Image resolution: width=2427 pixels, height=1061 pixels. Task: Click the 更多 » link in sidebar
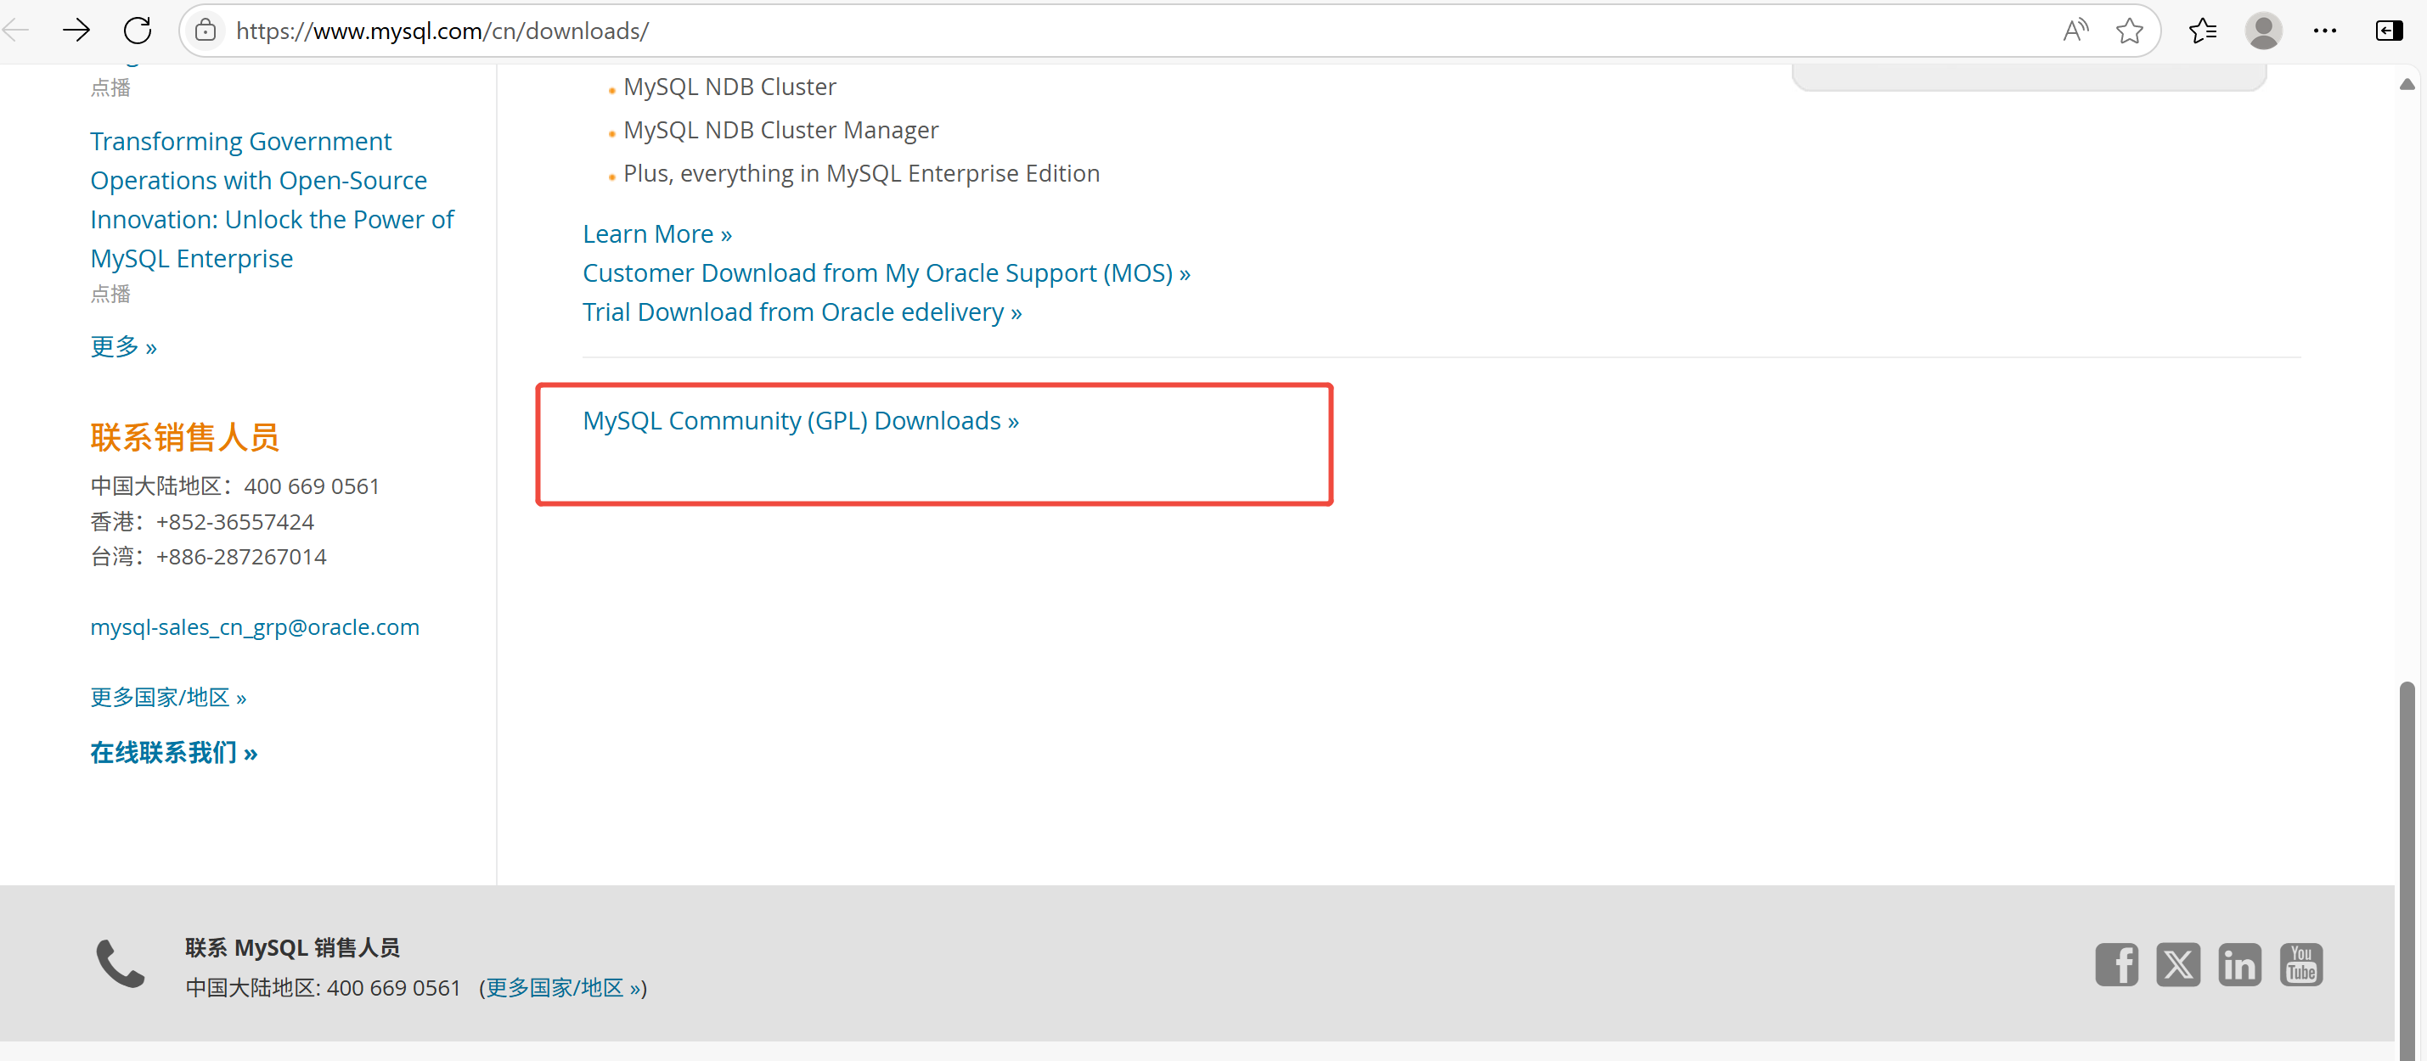coord(123,346)
